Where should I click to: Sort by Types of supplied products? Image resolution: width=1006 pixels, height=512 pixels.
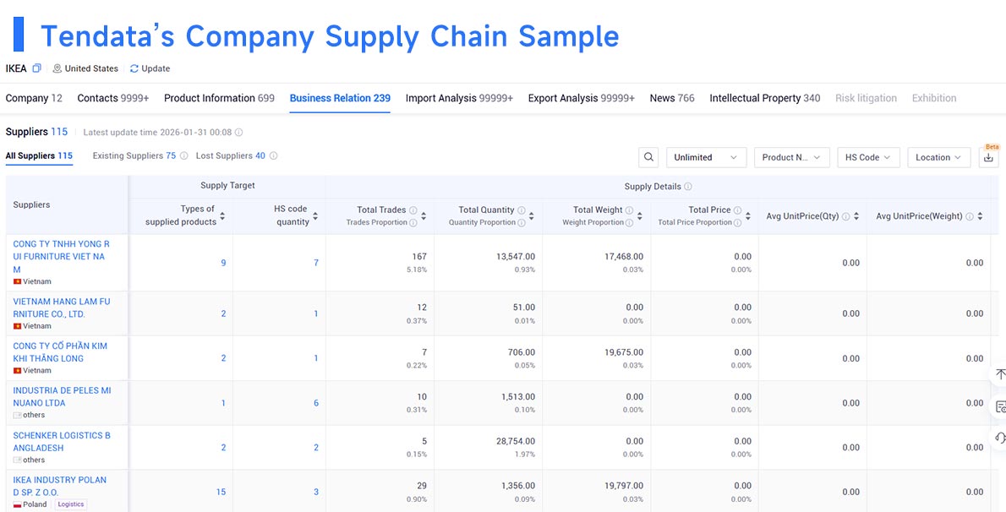click(222, 216)
